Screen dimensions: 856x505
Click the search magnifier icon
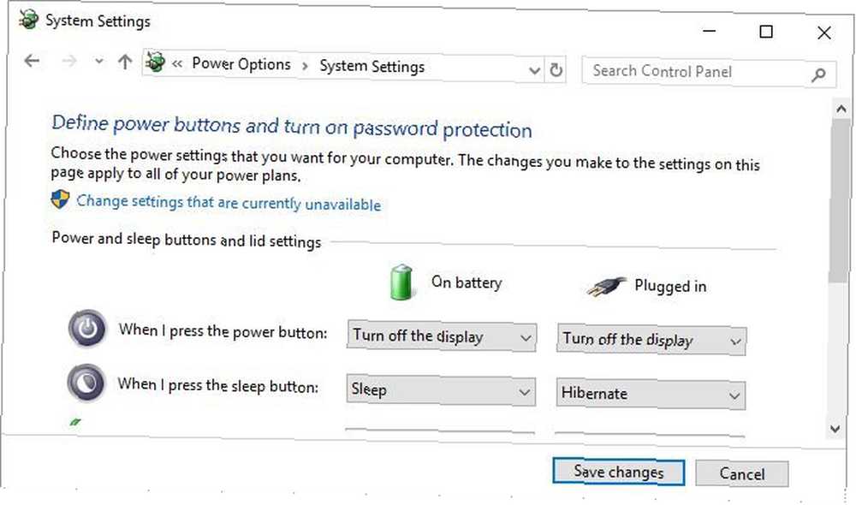click(818, 74)
